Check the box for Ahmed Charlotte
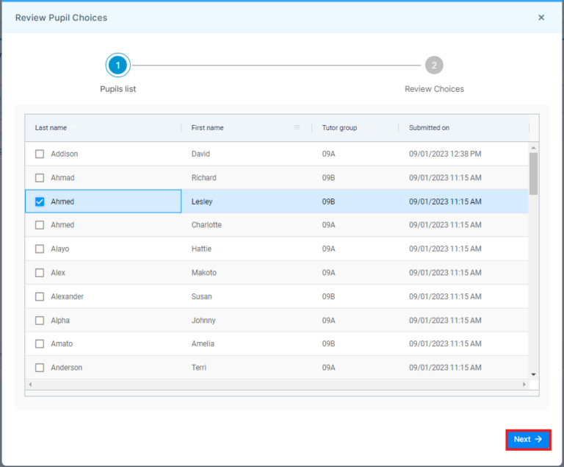The width and height of the screenshot is (564, 467). [x=40, y=225]
